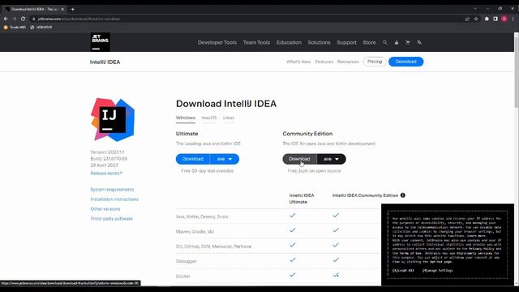Image resolution: width=519 pixels, height=292 pixels.
Task: Click the 'Java, Kotlin, Groovy, Scala' row text
Action: [202, 217]
